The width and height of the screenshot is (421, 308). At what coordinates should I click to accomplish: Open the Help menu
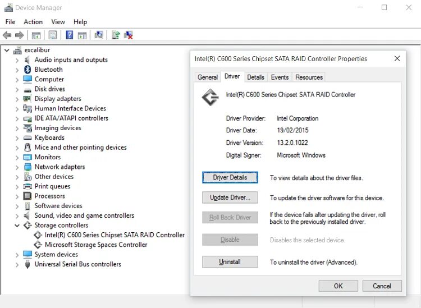click(x=80, y=22)
